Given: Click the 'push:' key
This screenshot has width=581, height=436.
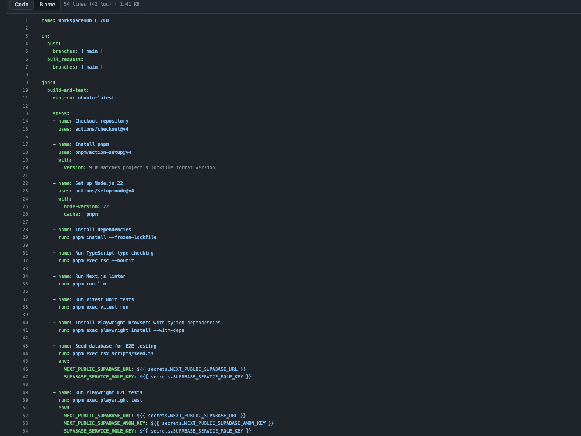Looking at the screenshot, I should 54,44.
